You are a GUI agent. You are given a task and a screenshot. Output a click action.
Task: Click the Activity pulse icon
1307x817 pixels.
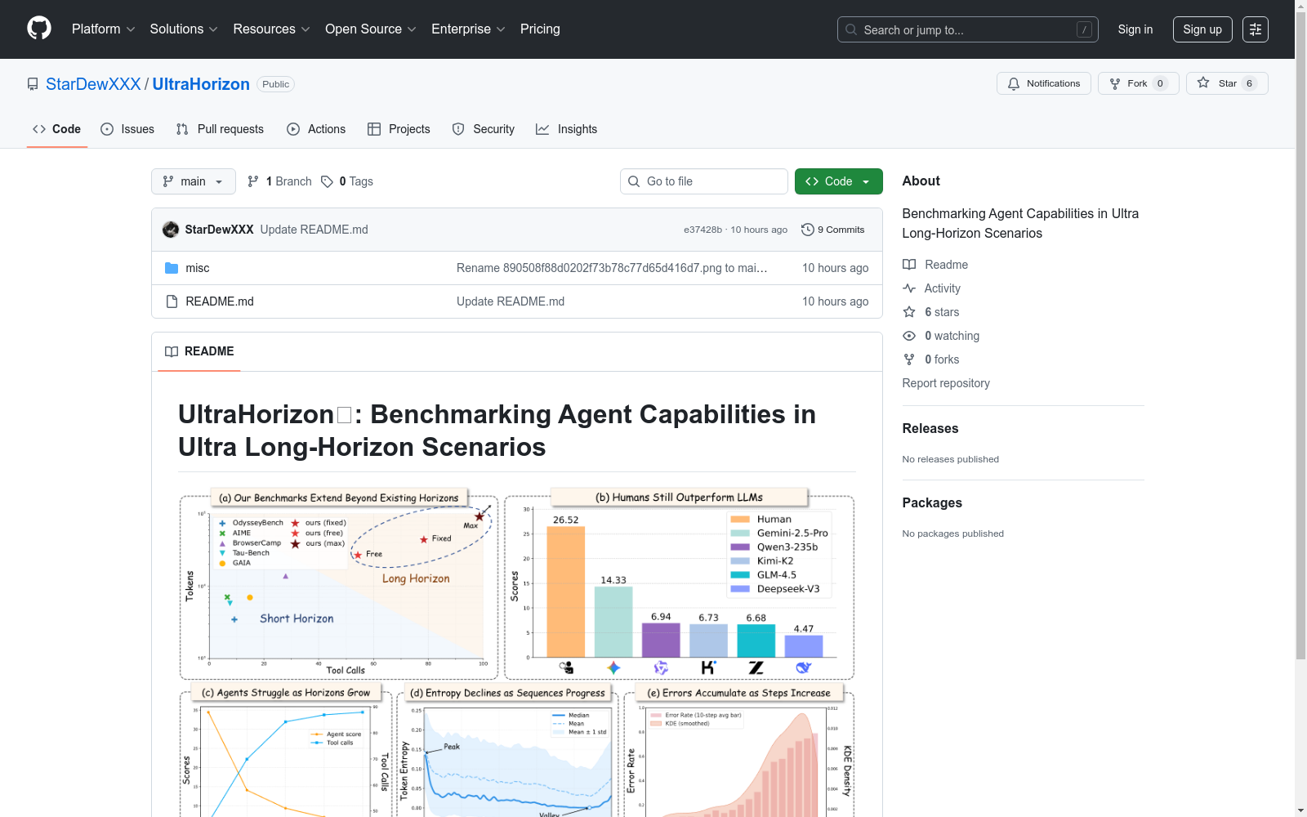[x=909, y=288]
